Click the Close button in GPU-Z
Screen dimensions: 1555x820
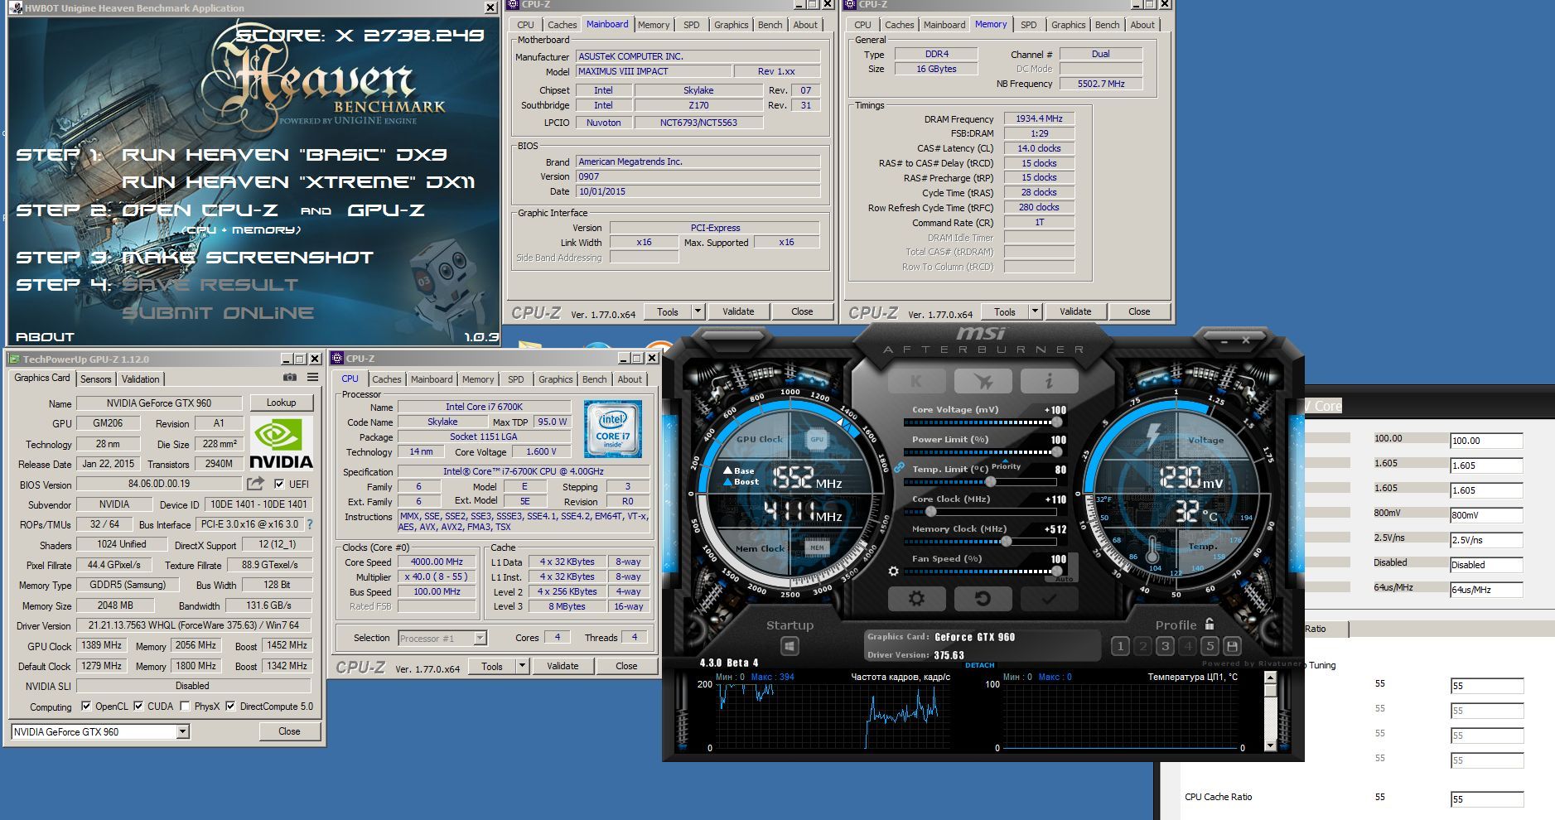click(x=289, y=731)
